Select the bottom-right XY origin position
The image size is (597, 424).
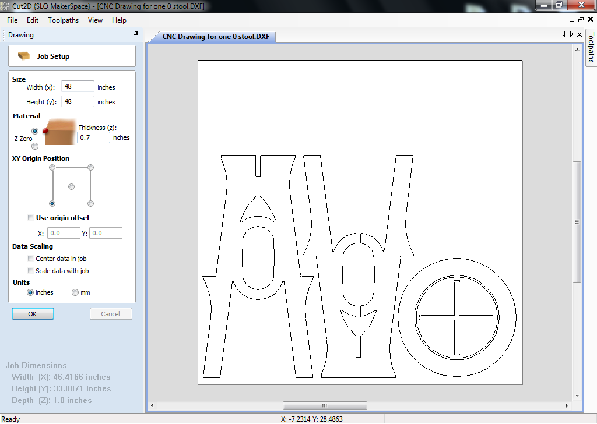click(90, 203)
